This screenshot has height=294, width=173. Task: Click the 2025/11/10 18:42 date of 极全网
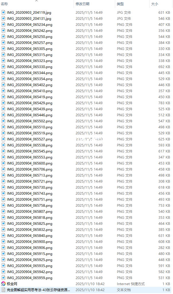(90, 284)
